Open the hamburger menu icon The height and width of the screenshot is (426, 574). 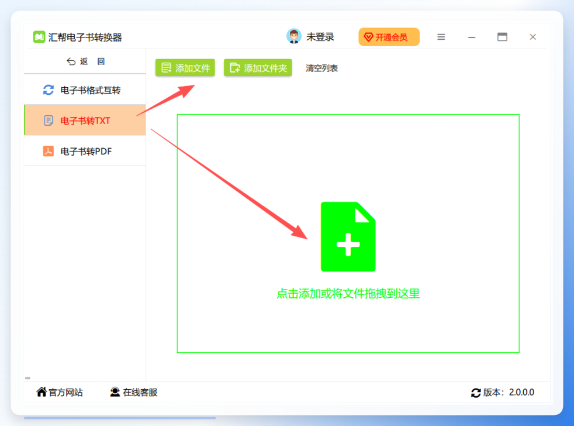[x=441, y=37]
